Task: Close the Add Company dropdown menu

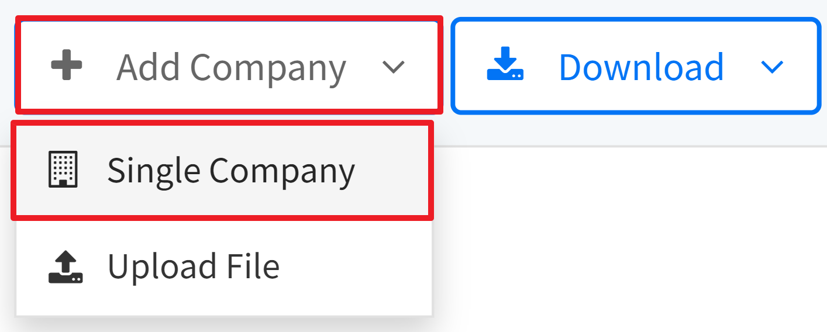Action: [x=228, y=65]
